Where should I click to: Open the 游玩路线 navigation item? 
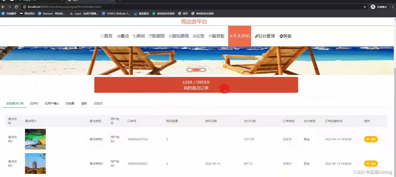tap(179, 36)
